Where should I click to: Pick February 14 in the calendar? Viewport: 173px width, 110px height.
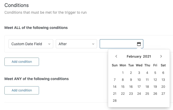tap(115, 87)
